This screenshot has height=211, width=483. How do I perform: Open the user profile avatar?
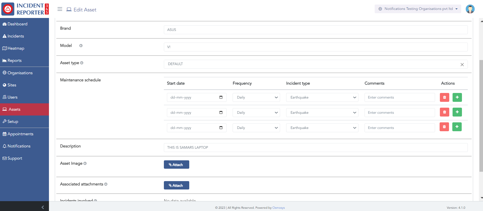[470, 9]
